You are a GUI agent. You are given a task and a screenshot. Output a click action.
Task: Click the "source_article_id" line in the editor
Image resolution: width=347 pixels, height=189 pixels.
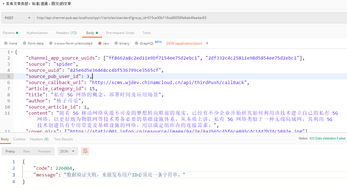coord(58,107)
